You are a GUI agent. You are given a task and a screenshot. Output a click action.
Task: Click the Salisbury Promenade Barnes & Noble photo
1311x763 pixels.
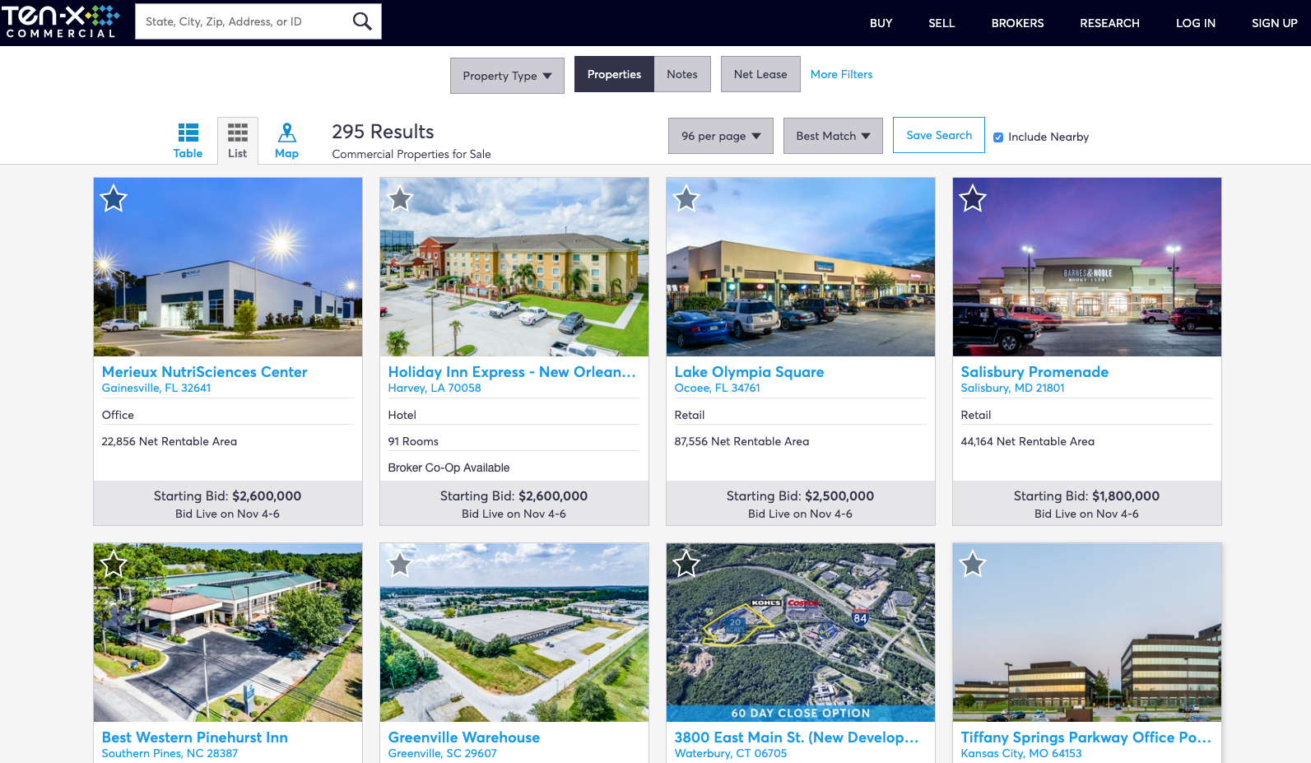click(1087, 267)
